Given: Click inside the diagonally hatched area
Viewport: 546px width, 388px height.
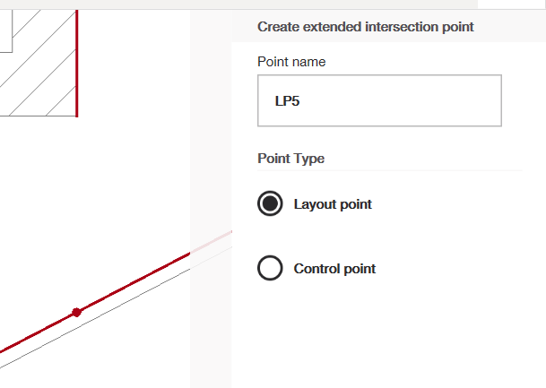Looking at the screenshot, I should (40, 81).
